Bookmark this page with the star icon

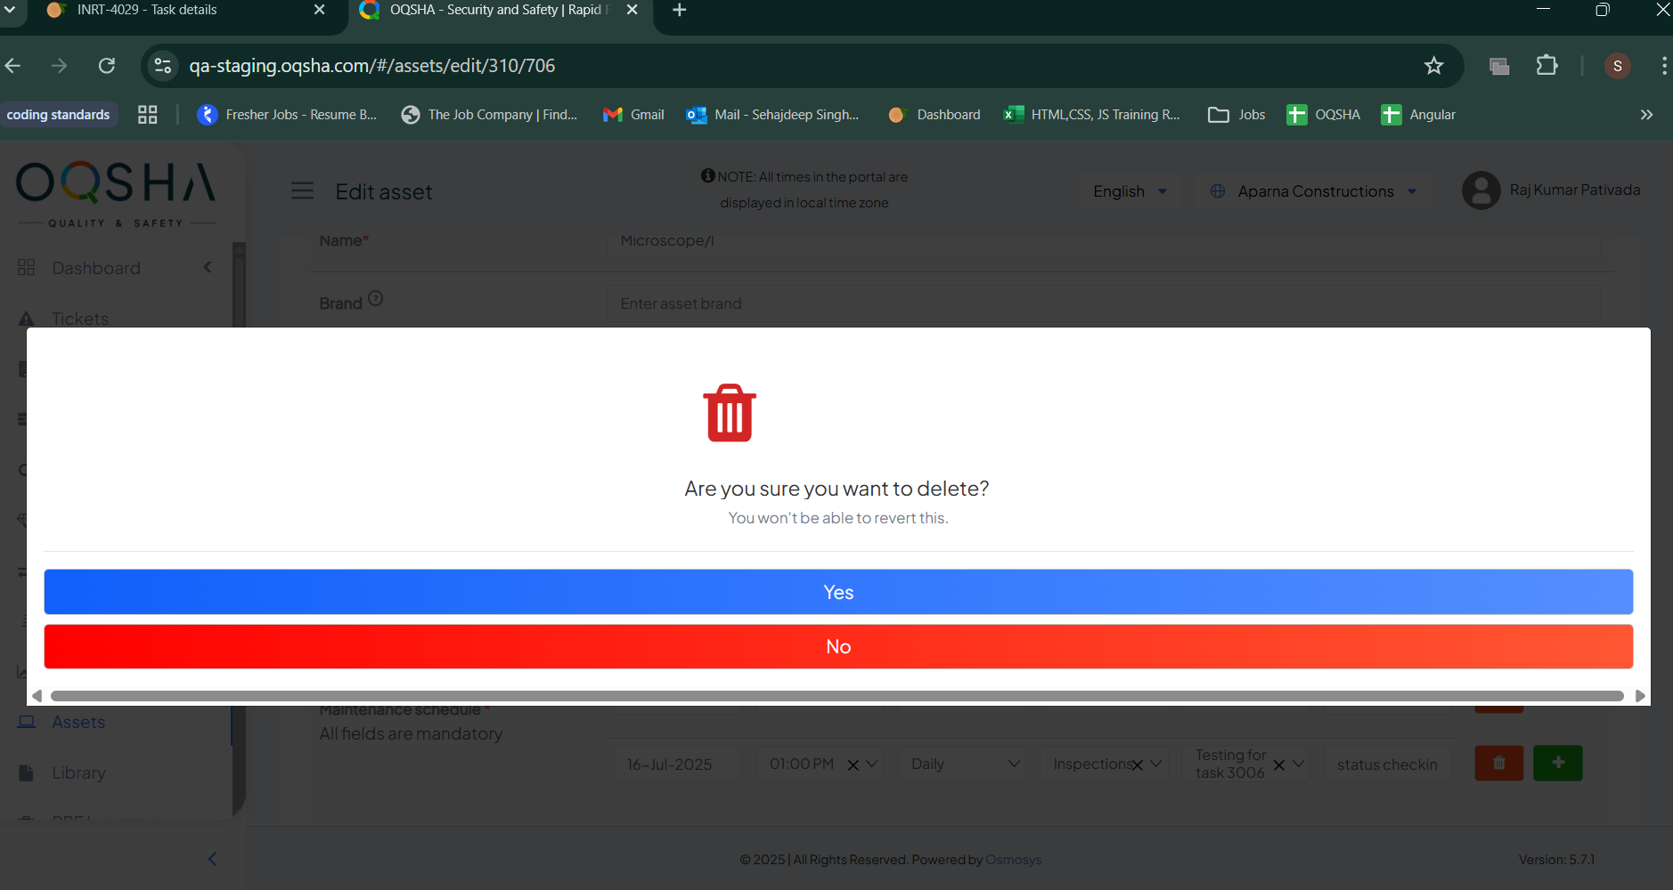click(1433, 66)
